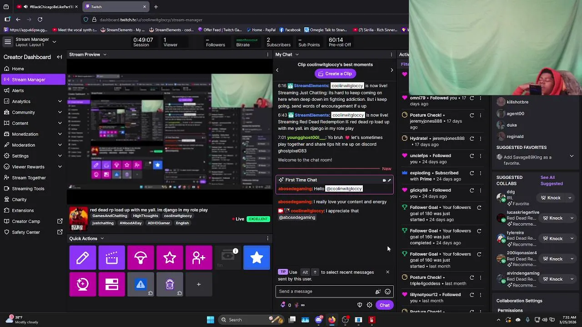Expand the Analytics sidebar section
The image size is (582, 327).
[60, 101]
